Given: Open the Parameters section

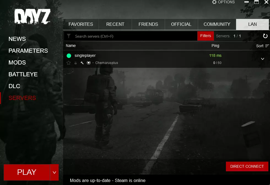Looking at the screenshot, I should pos(28,51).
